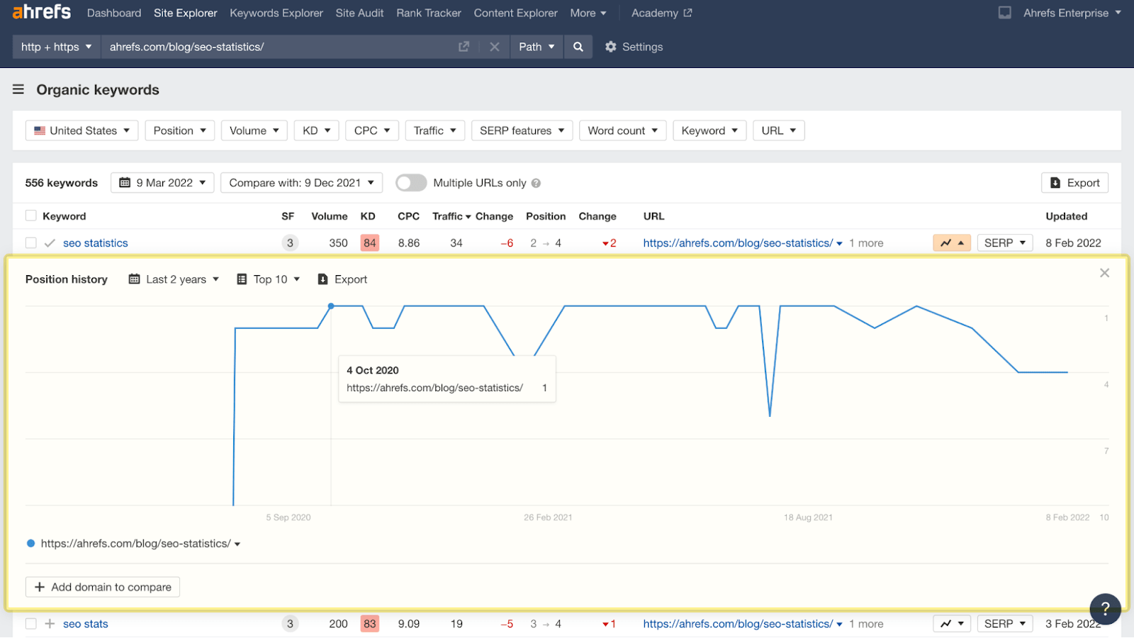Select all keywords with header checkbox
The width and height of the screenshot is (1134, 638).
pyautogui.click(x=31, y=216)
